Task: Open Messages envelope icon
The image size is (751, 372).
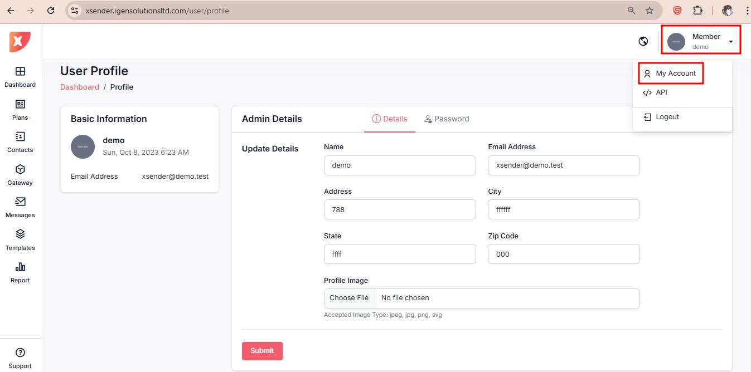Action: [x=20, y=202]
